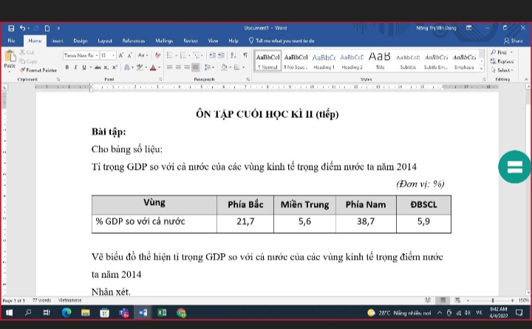Viewport: 532px width, 329px height.
Task: Open the Layout ribbon tab
Action: (x=105, y=41)
